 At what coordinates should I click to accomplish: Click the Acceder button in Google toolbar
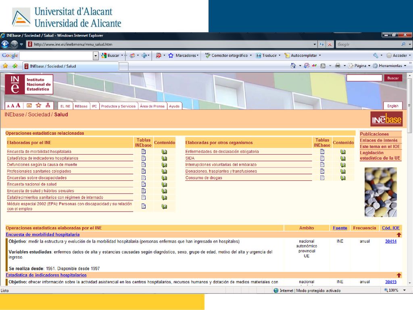click(397, 55)
